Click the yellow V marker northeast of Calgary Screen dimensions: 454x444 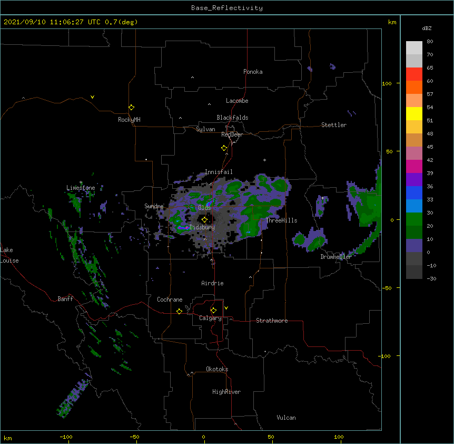coord(226,308)
